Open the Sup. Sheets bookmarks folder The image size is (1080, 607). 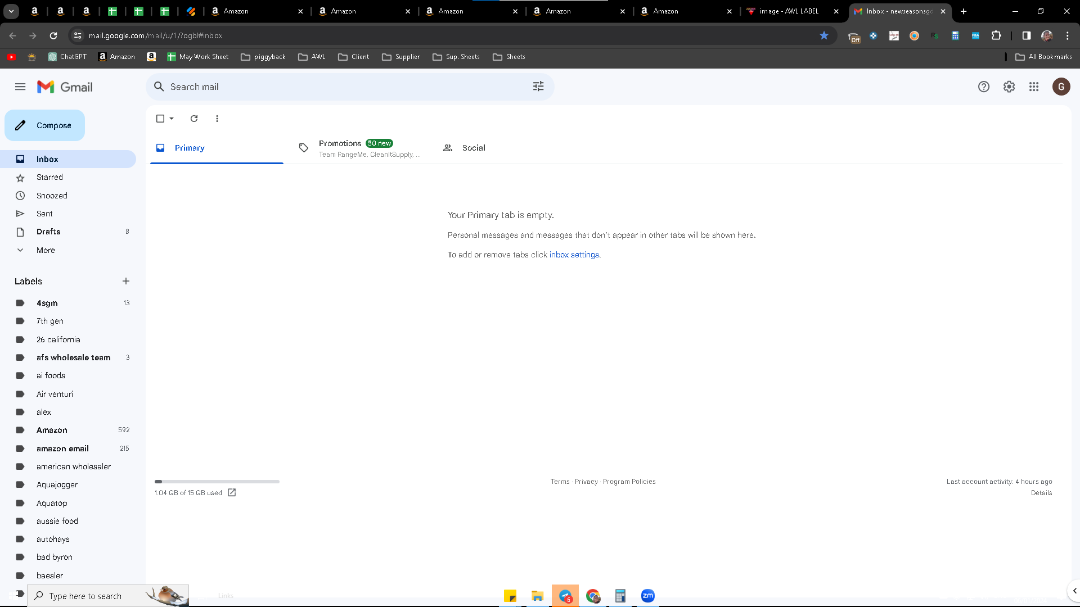456,57
